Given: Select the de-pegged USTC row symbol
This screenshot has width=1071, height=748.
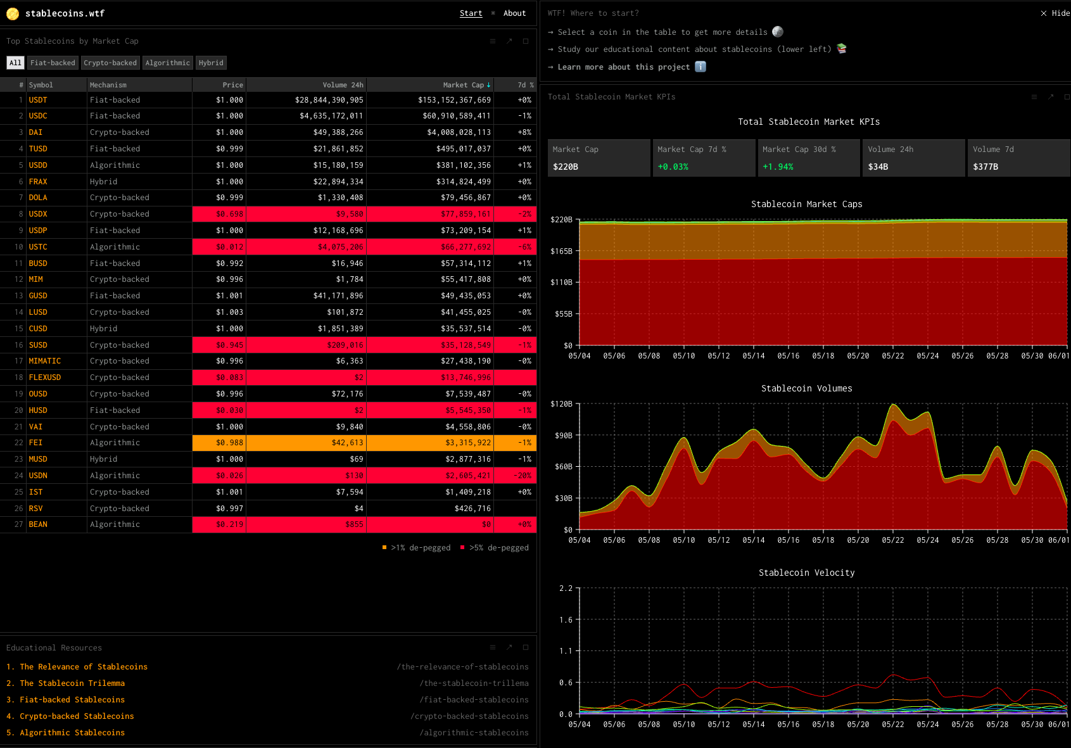Looking at the screenshot, I should point(38,247).
